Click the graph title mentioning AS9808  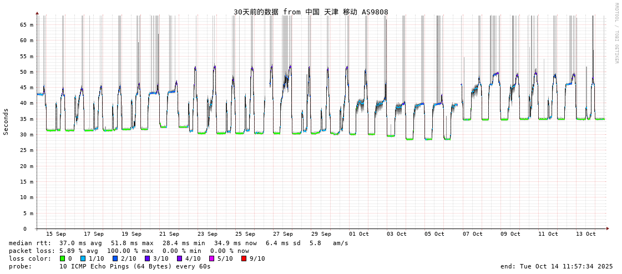[x=311, y=12]
